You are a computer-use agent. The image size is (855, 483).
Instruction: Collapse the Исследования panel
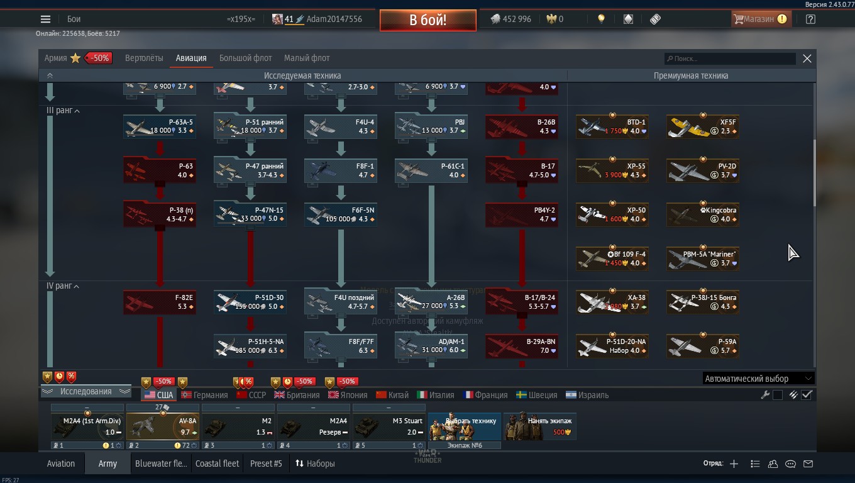(x=85, y=391)
